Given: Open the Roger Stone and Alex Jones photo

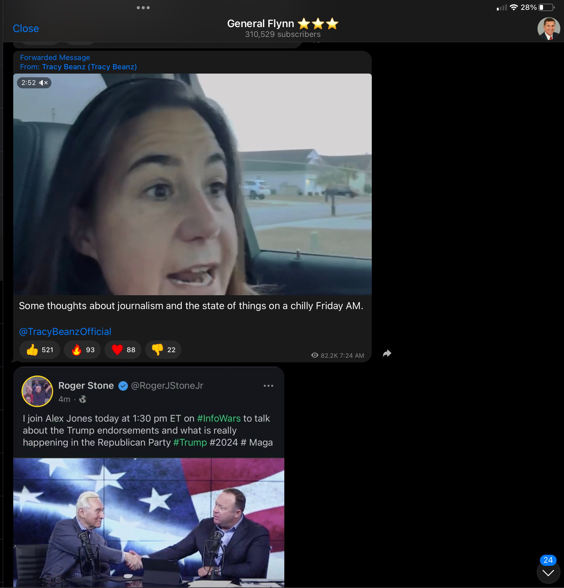Looking at the screenshot, I should [149, 522].
